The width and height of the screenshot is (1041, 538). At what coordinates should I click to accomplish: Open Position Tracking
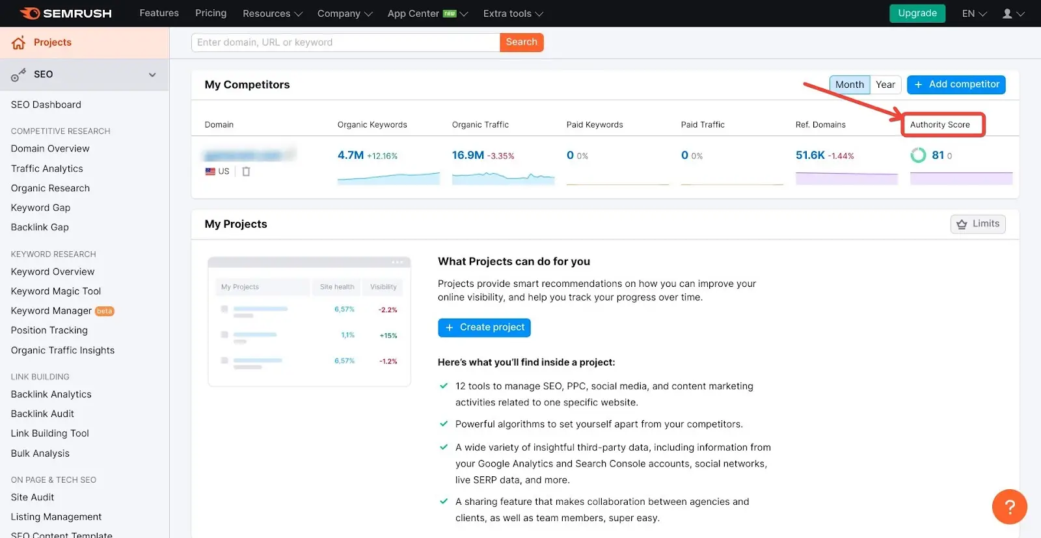click(49, 330)
